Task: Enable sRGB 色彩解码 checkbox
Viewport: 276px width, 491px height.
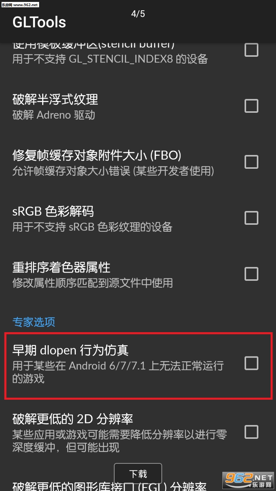Action: [251, 218]
